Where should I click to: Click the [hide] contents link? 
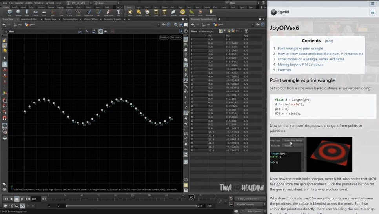point(329,41)
